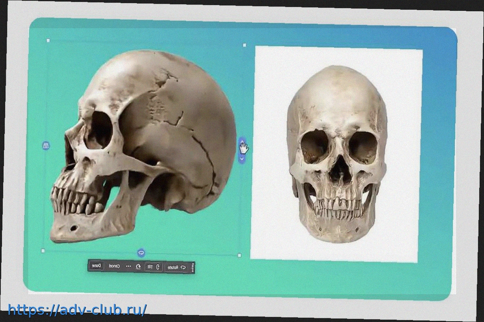Click the circular arrow reset icon
The width and height of the screenshot is (484, 322).
pyautogui.click(x=138, y=267)
